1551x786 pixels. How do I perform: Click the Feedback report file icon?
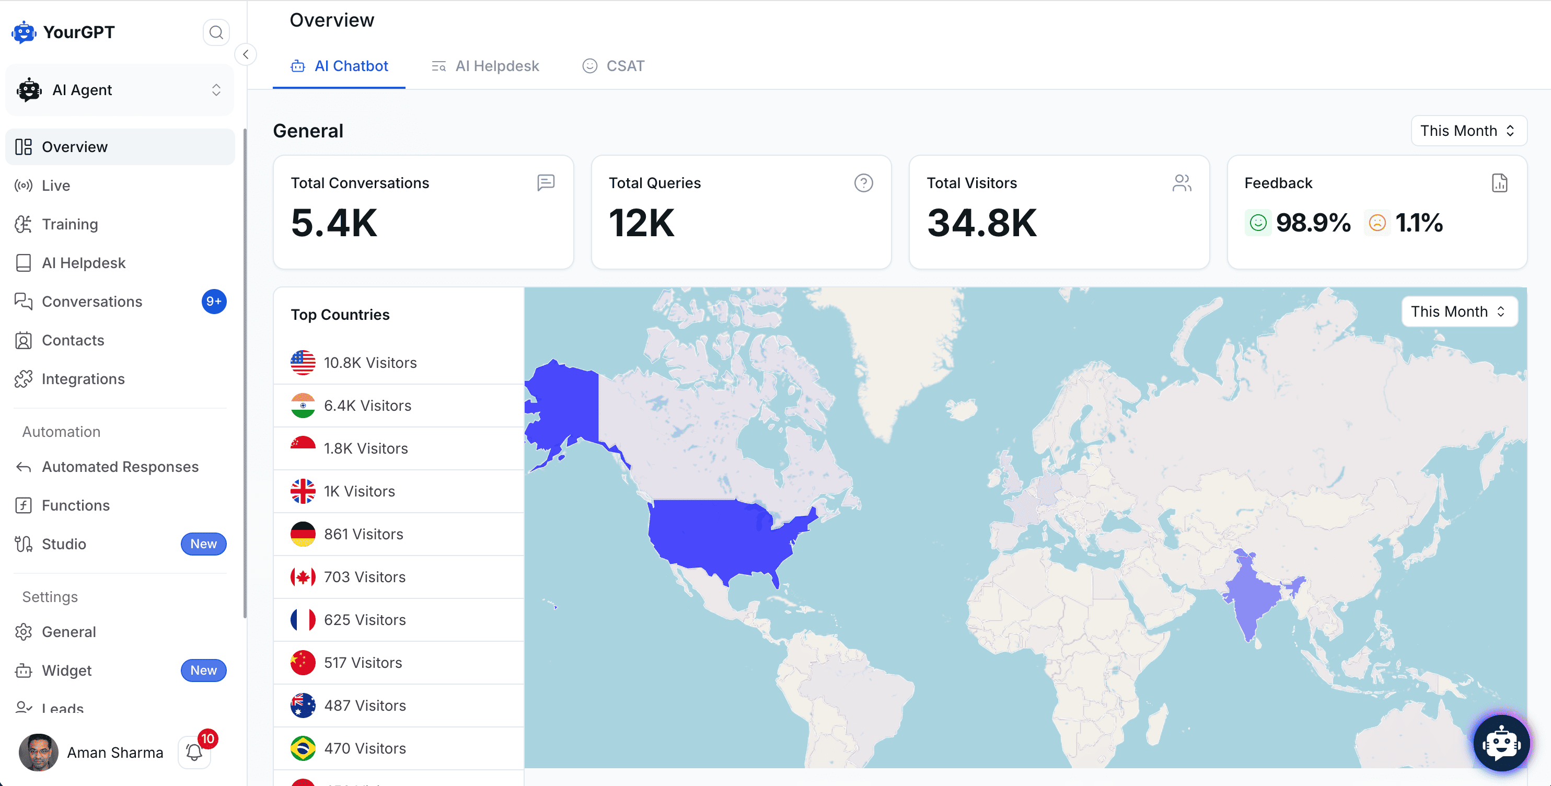point(1499,183)
